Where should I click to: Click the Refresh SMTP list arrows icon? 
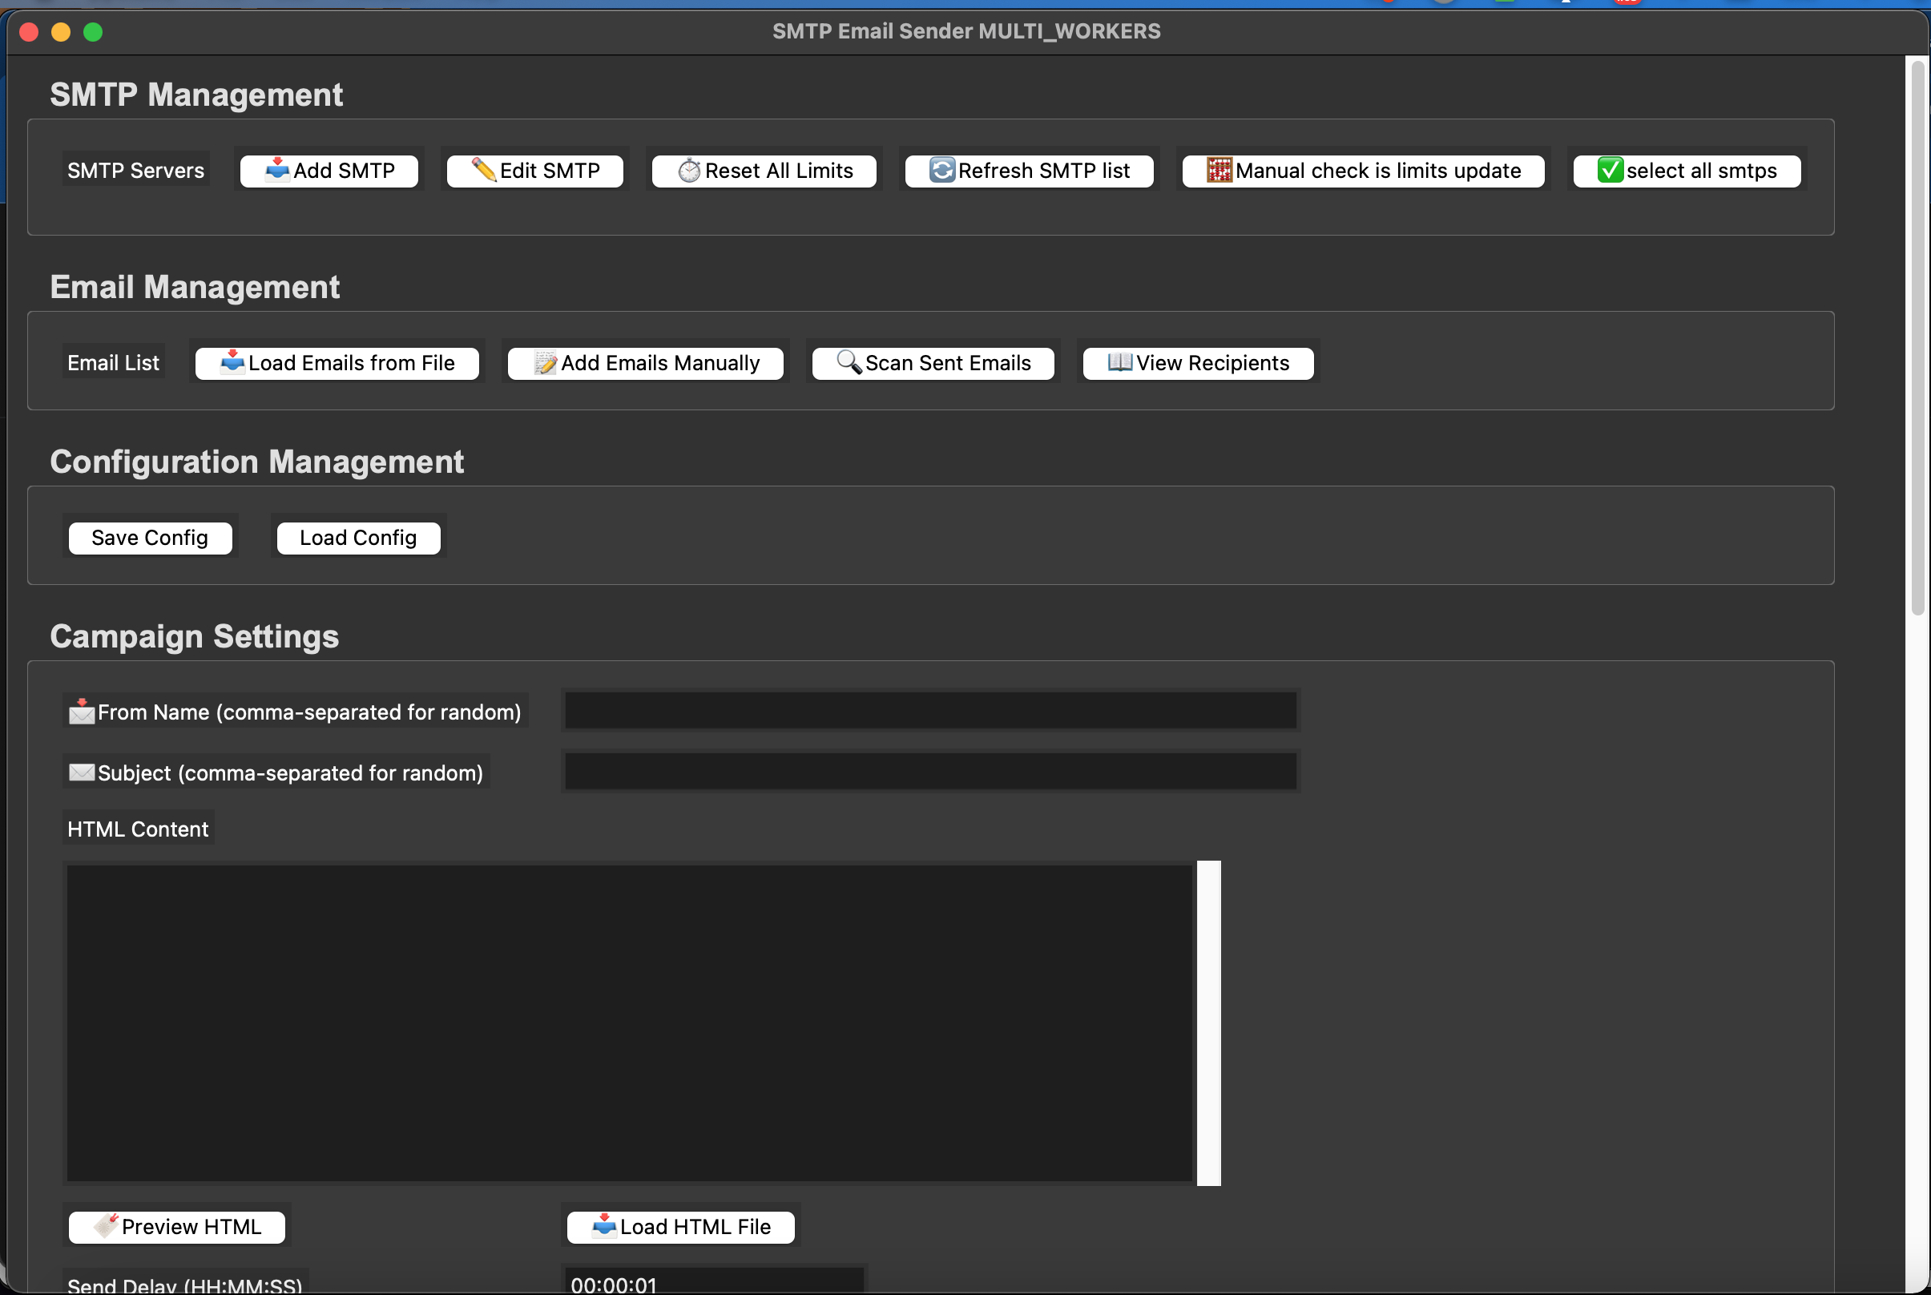tap(942, 170)
